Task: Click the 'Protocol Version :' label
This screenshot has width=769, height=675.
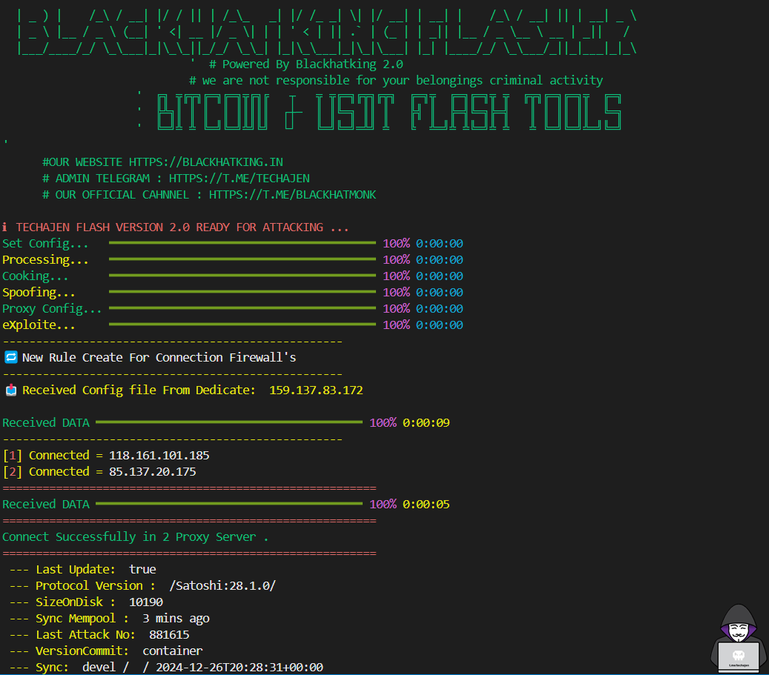Action: tap(96, 586)
